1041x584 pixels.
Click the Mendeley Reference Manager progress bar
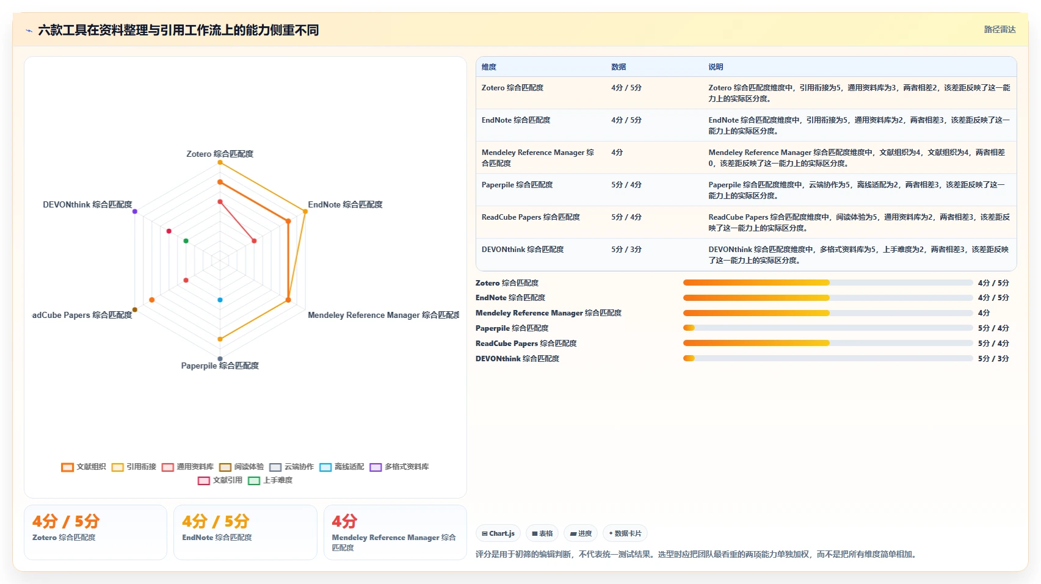click(x=828, y=313)
